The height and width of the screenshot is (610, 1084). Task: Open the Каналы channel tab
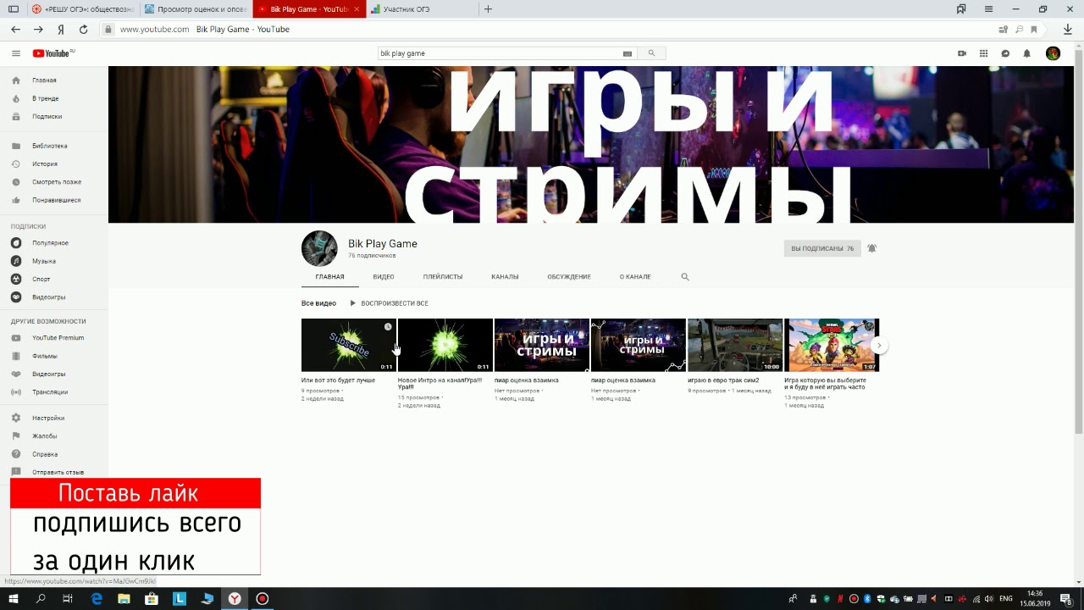[505, 277]
